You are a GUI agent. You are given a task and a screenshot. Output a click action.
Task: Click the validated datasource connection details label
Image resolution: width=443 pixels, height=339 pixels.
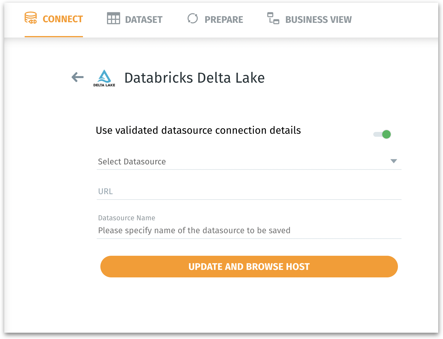tap(198, 130)
